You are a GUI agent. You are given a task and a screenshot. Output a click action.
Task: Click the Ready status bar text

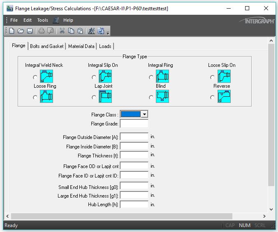click(x=11, y=225)
